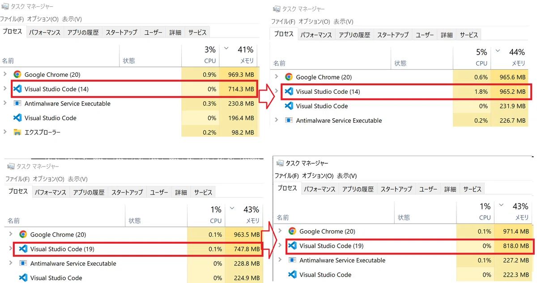Expand Visual Studio Code (19) row with 747.8 MB
The height and width of the screenshot is (283, 537).
11,249
